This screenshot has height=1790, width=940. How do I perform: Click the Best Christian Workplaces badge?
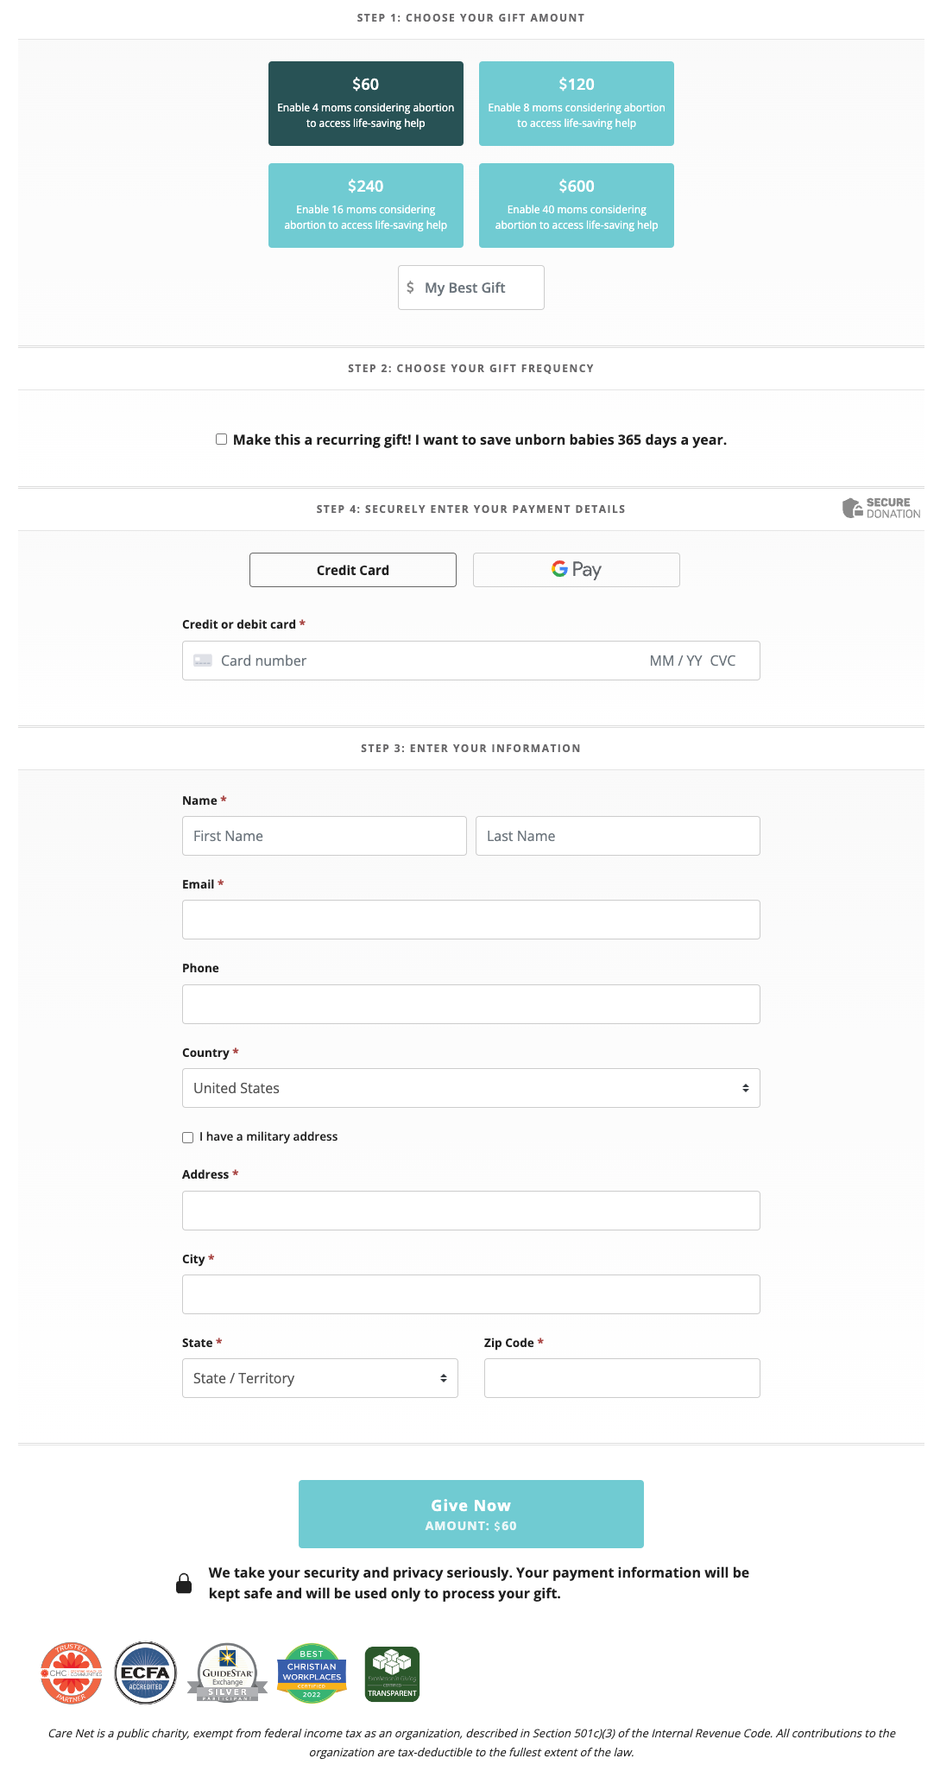pos(312,1673)
